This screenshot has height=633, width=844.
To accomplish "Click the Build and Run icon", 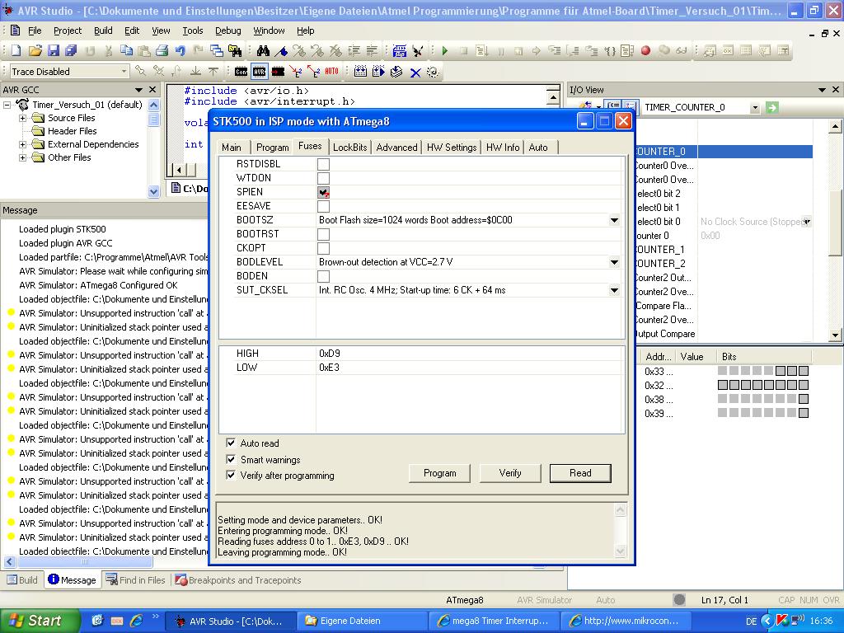I will pyautogui.click(x=378, y=72).
